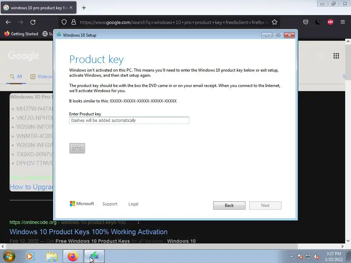Click the DPH2V-TTNVE key list item

35,163
